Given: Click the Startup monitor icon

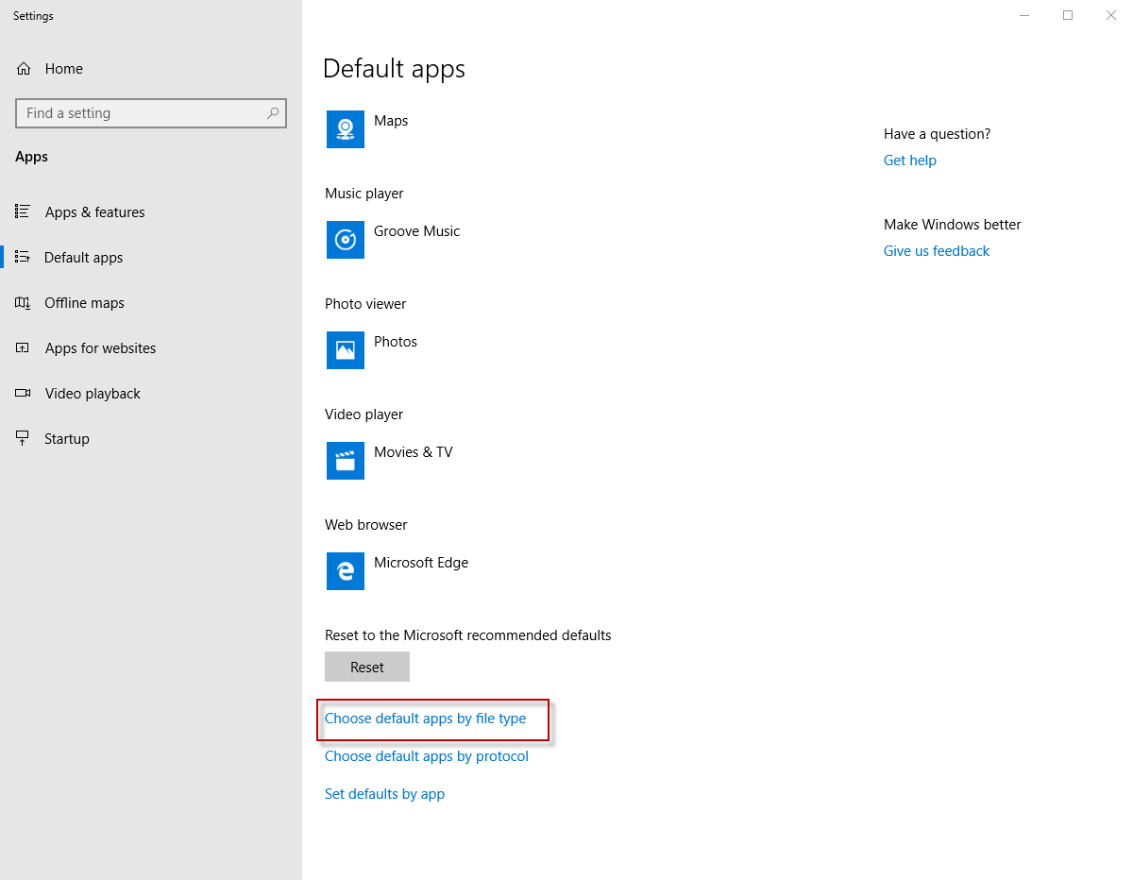Looking at the screenshot, I should (x=24, y=438).
